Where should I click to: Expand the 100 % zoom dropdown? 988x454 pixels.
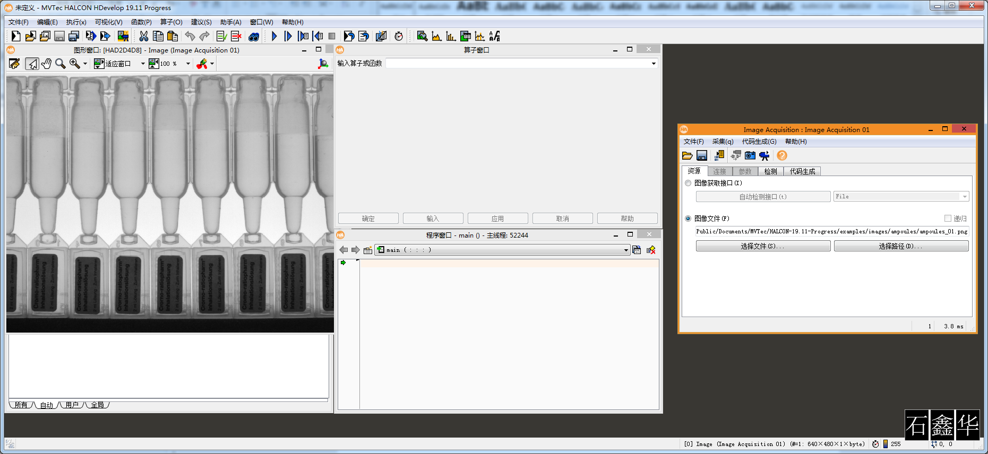click(188, 64)
